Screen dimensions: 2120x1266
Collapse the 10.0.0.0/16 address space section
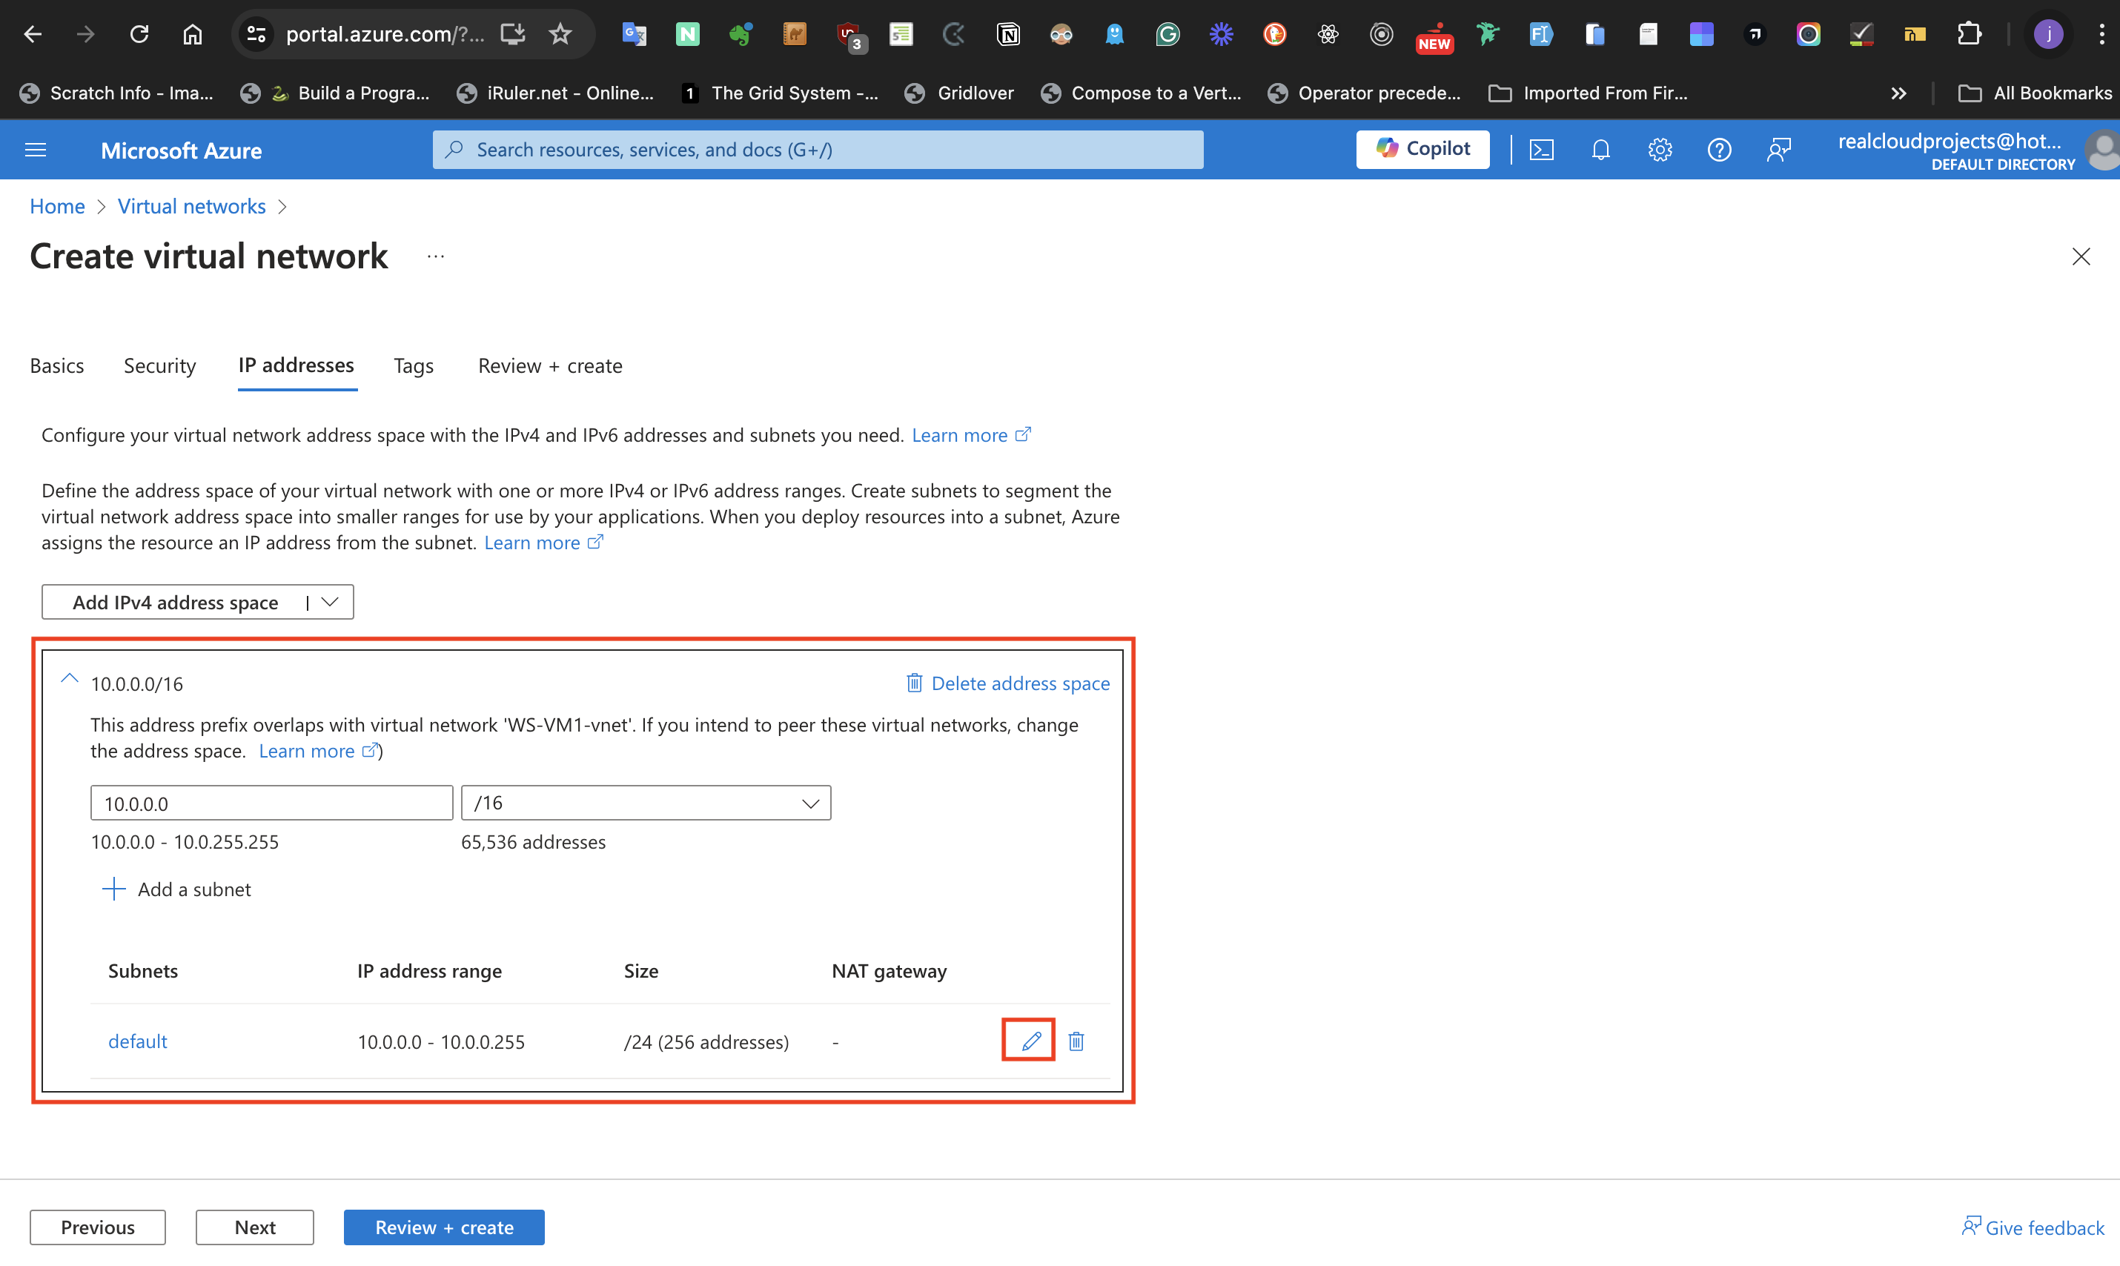70,680
